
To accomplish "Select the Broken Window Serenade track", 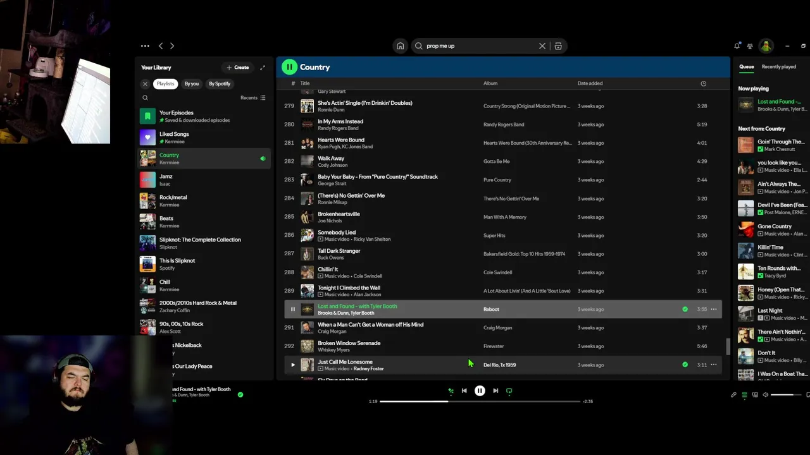I will point(503,346).
